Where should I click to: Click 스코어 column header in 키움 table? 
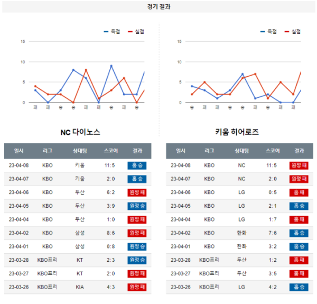(x=273, y=151)
